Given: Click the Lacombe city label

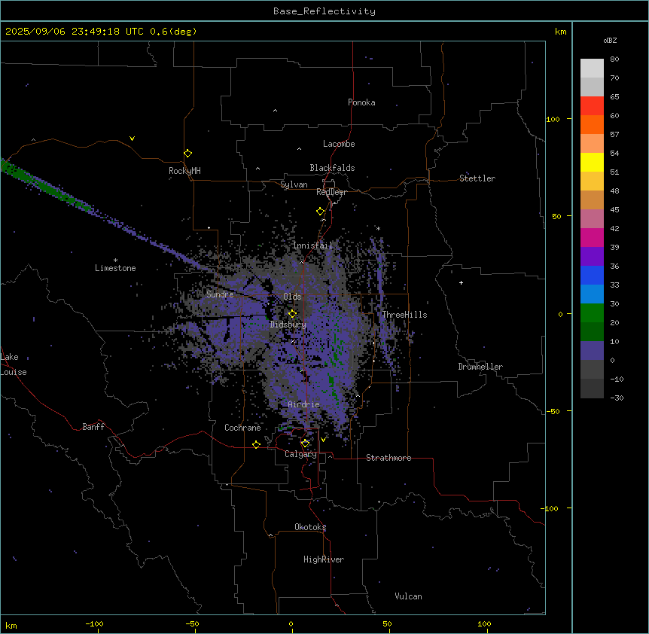Looking at the screenshot, I should 339,144.
